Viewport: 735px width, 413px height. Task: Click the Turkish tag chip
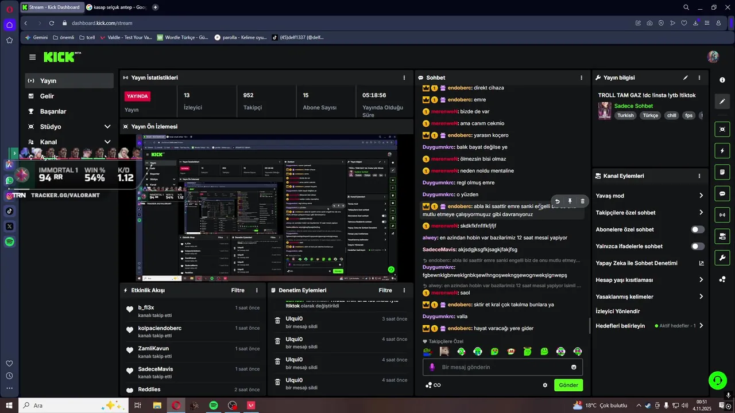click(625, 115)
